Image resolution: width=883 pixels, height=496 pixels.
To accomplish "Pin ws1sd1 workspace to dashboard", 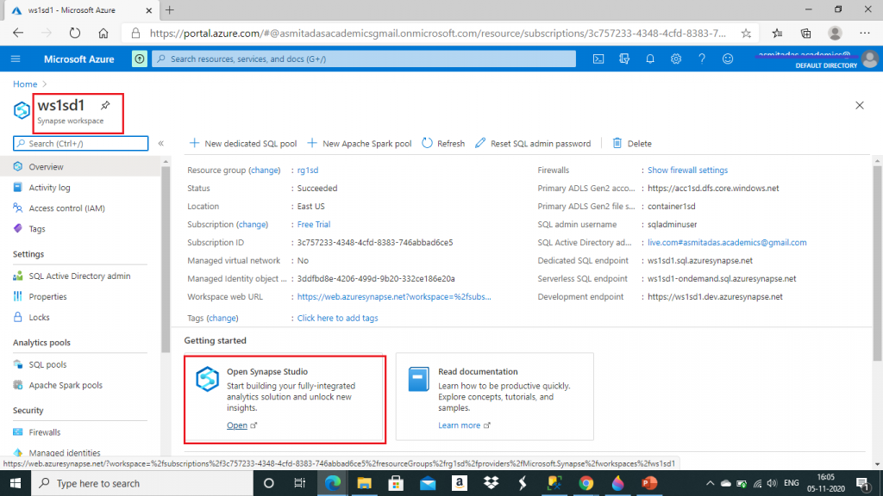I will (105, 105).
